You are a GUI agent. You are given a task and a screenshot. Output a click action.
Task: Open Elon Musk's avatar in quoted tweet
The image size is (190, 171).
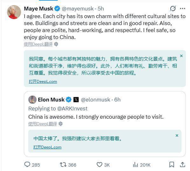[x=32, y=100]
